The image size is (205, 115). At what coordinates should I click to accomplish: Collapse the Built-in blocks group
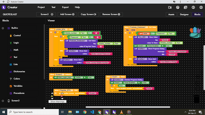tap(3, 28)
